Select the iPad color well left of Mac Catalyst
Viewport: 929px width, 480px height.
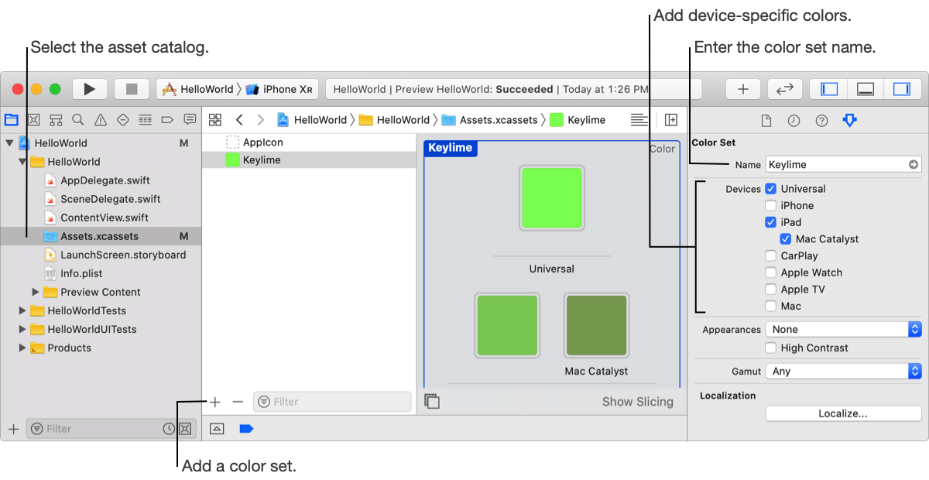(x=507, y=325)
